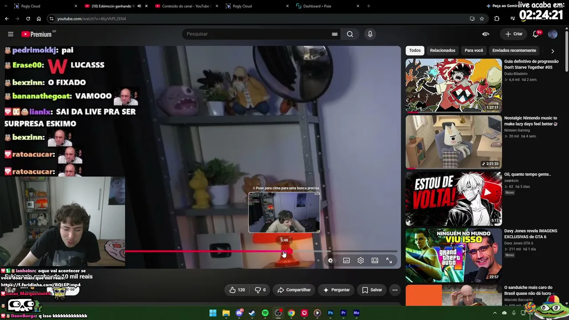Start voice search with the microphone

click(370, 34)
